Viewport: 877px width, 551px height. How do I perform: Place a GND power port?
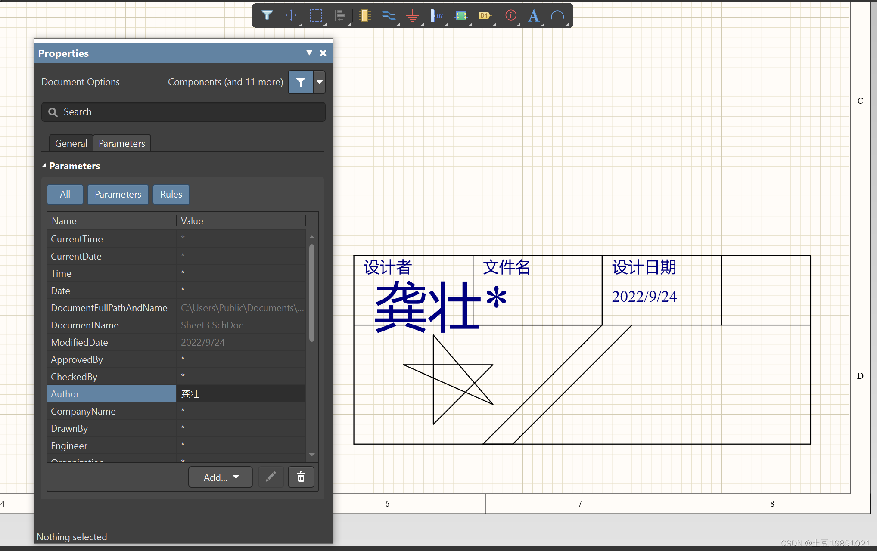click(x=413, y=15)
